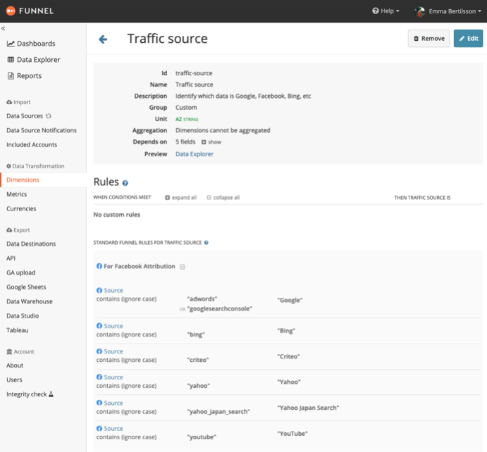Open Google Sheets export

coord(26,287)
